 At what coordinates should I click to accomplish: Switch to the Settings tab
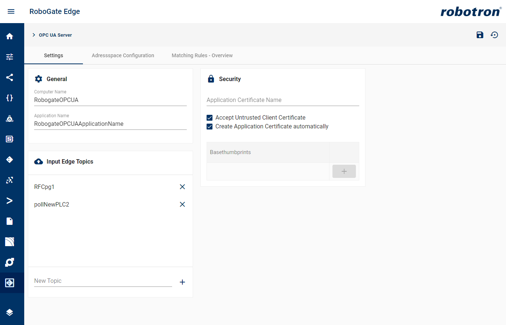tap(54, 55)
